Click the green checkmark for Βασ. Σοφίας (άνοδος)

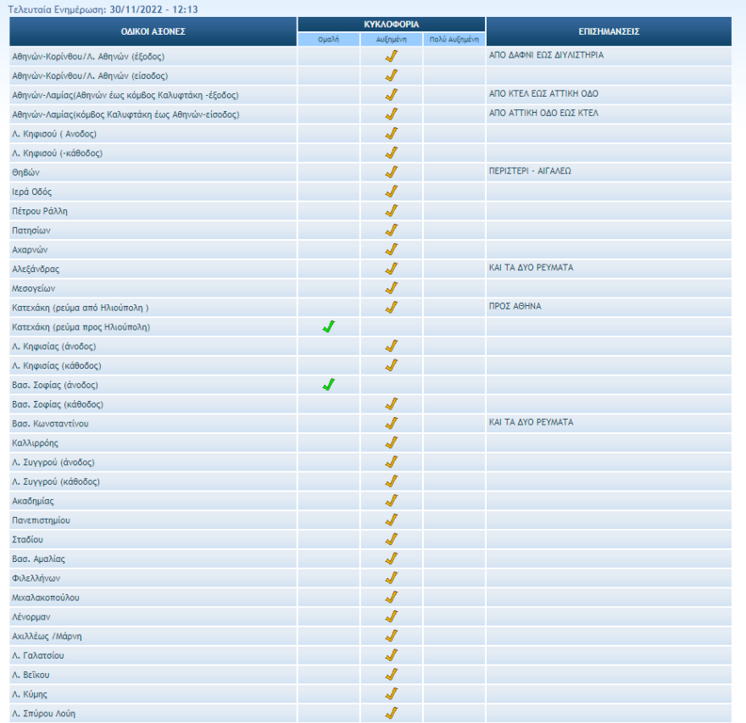tap(328, 385)
